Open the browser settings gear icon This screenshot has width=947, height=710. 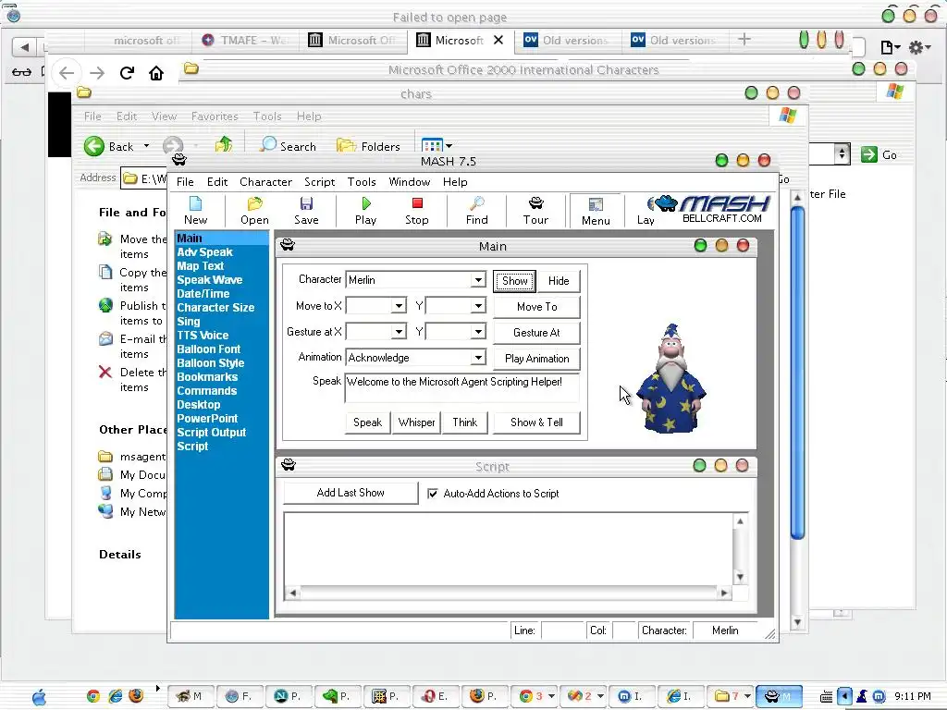pos(919,46)
